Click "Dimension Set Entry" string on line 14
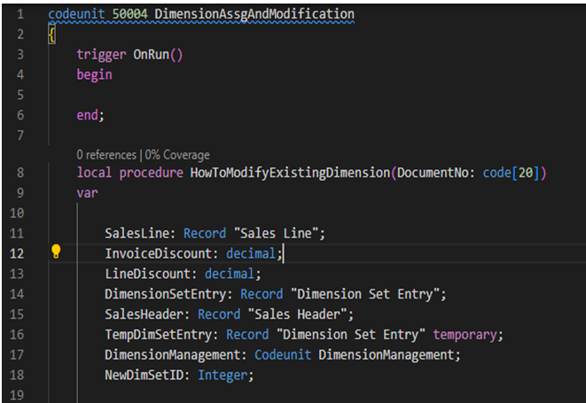The height and width of the screenshot is (403, 586). coord(365,294)
